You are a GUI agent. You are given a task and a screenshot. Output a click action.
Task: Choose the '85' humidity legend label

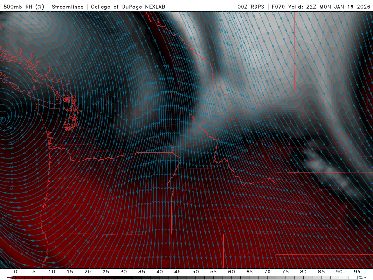(321, 272)
